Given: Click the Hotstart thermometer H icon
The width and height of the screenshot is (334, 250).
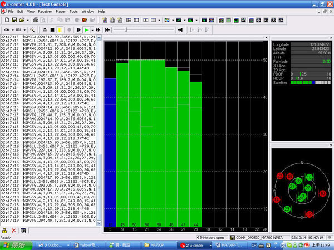Looking at the screenshot, I should click(192, 30).
